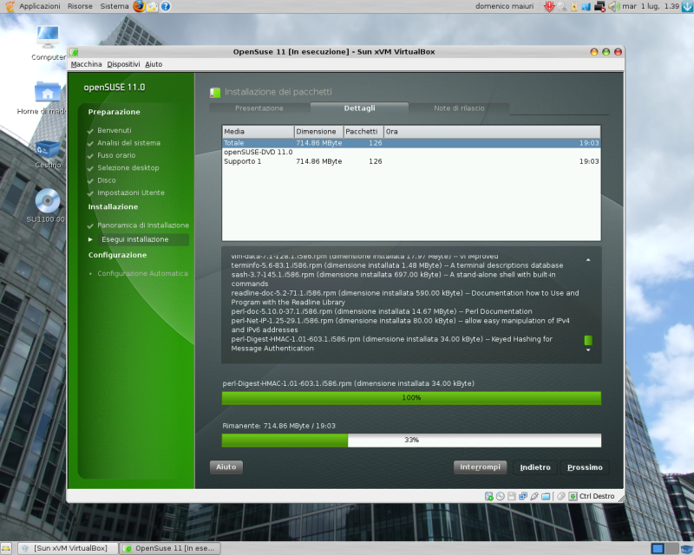Click the network adapter icon in VirtualBox statusbar
Viewport: 694px width, 555px height.
pos(522,496)
